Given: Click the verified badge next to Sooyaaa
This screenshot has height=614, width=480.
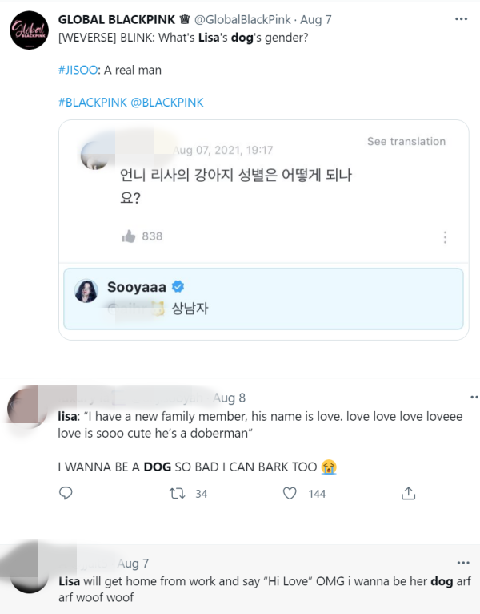Looking at the screenshot, I should pyautogui.click(x=180, y=287).
